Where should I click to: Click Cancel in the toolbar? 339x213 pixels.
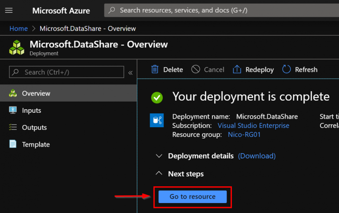point(208,69)
